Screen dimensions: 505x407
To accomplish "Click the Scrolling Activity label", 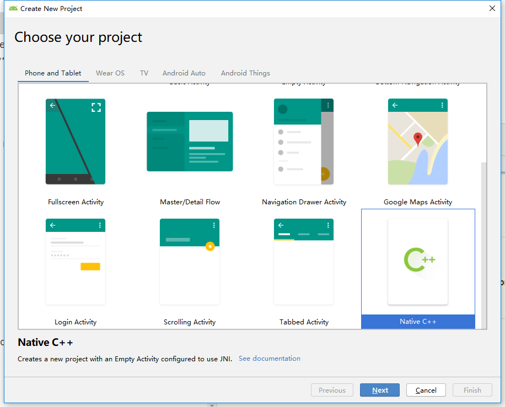I will pos(190,322).
